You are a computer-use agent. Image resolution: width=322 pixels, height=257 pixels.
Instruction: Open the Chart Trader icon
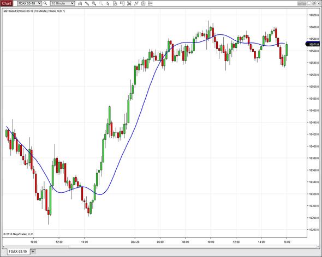(122, 3)
